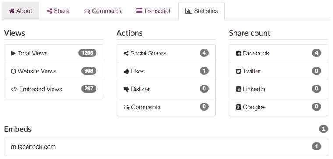Click the Social Shares row label
This screenshot has height=159, width=333.
148,53
